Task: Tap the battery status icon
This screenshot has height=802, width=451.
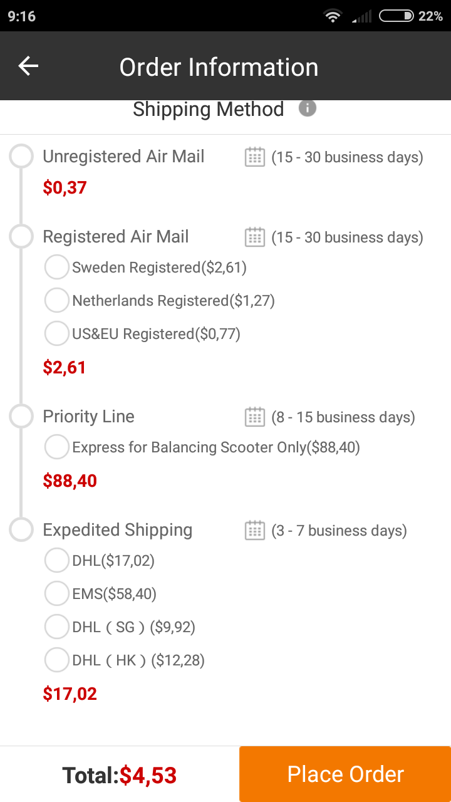Action: 397,16
